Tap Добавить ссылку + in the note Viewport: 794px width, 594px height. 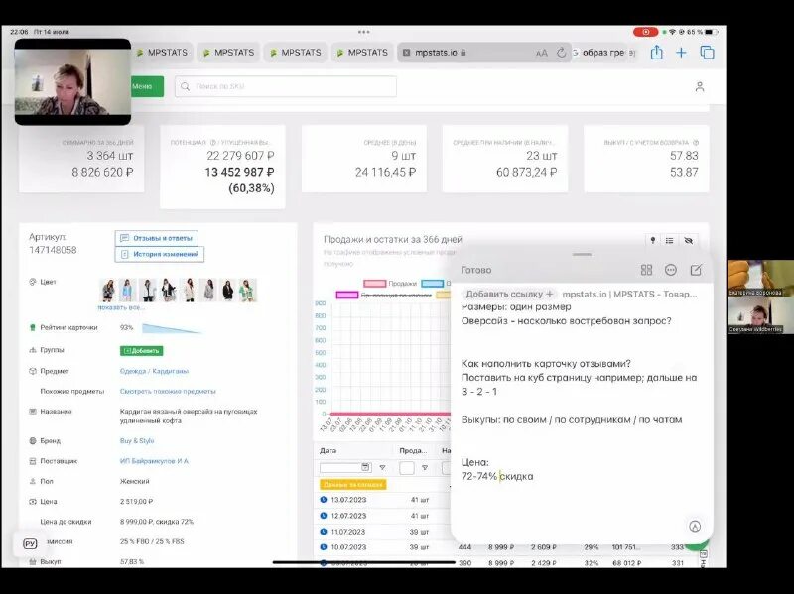(509, 294)
